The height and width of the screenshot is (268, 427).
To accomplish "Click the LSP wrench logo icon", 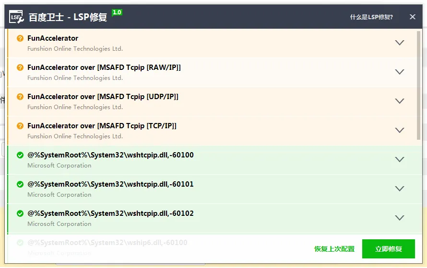I will [16, 17].
